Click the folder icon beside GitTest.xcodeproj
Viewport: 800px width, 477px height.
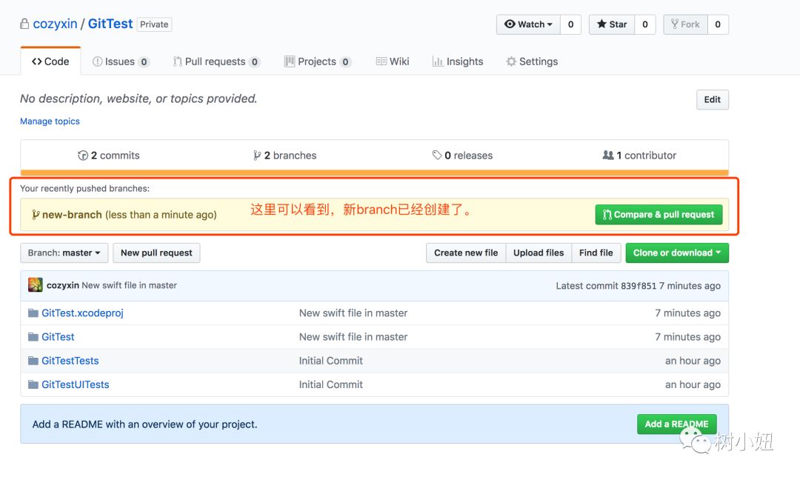coord(33,313)
